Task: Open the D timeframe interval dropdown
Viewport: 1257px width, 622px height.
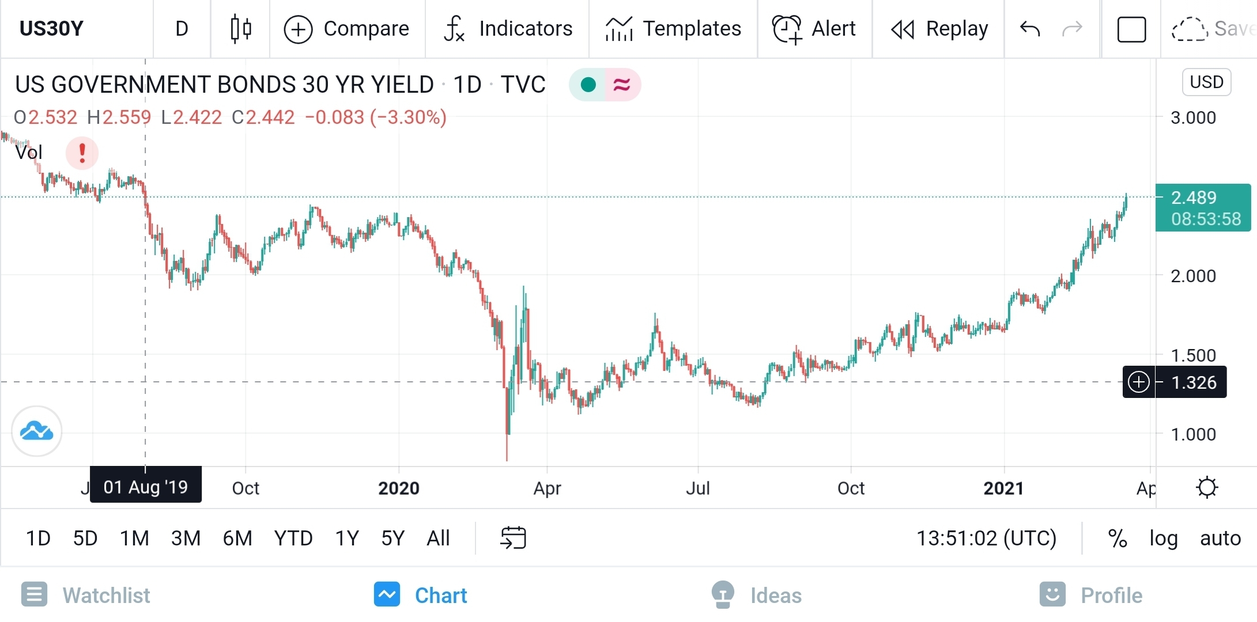Action: 182,29
